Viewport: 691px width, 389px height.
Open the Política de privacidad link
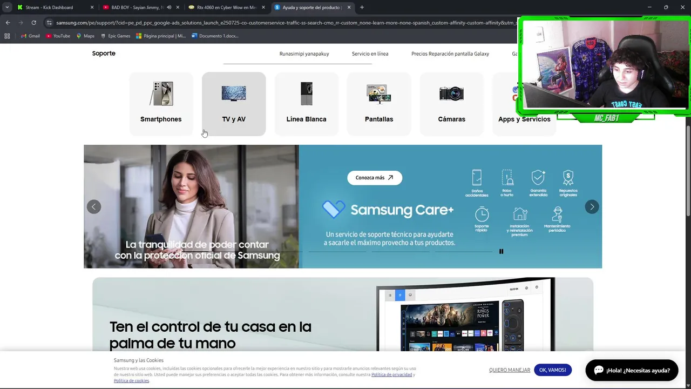pos(392,374)
